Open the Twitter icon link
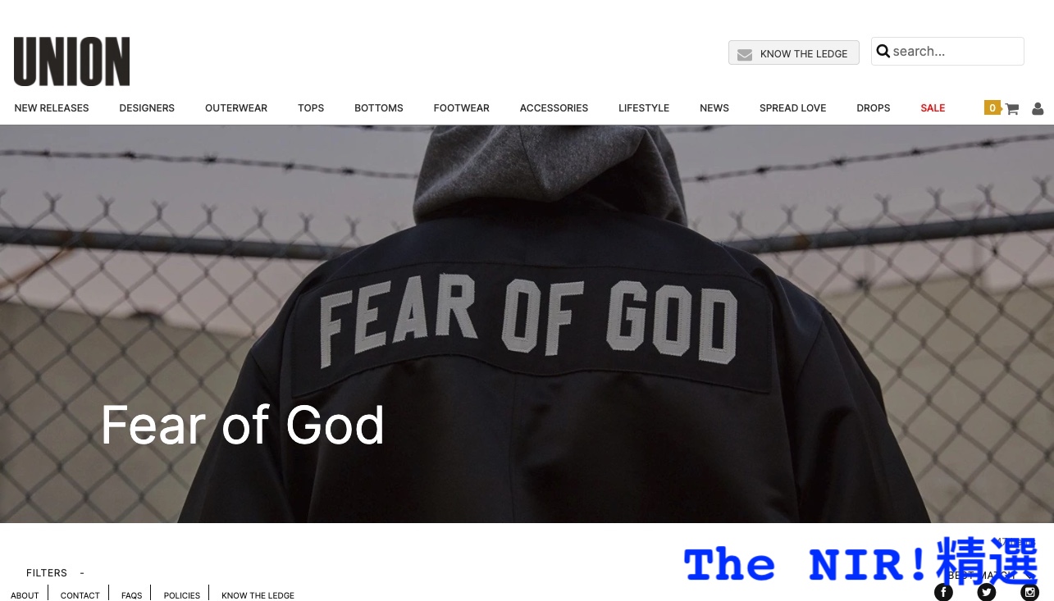 pyautogui.click(x=987, y=592)
